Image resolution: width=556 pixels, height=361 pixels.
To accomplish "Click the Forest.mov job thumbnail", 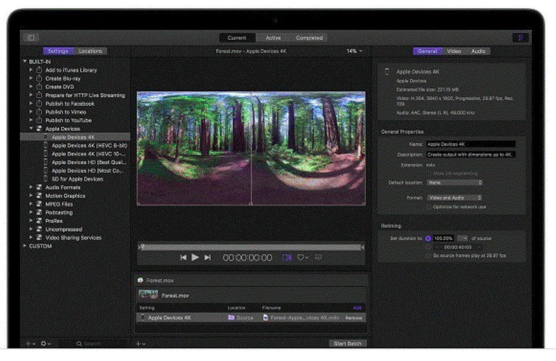I will click(148, 294).
